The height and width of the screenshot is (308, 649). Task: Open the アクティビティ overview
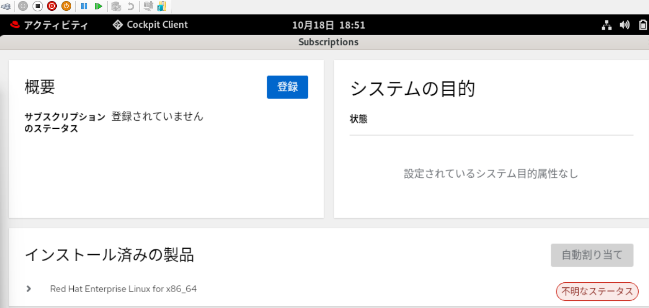point(56,25)
